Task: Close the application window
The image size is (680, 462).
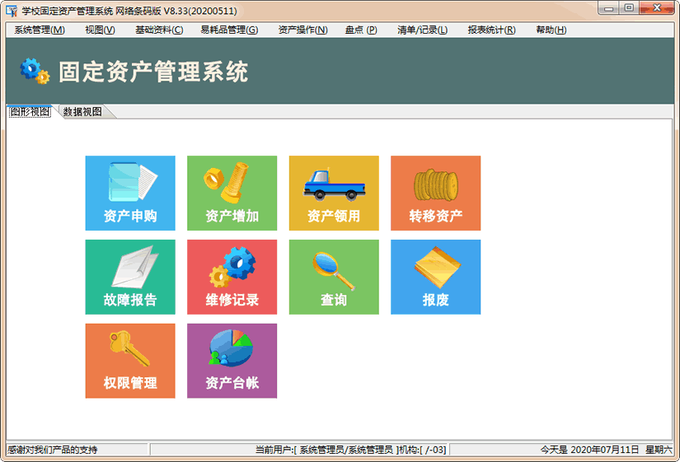Action: 657,7
